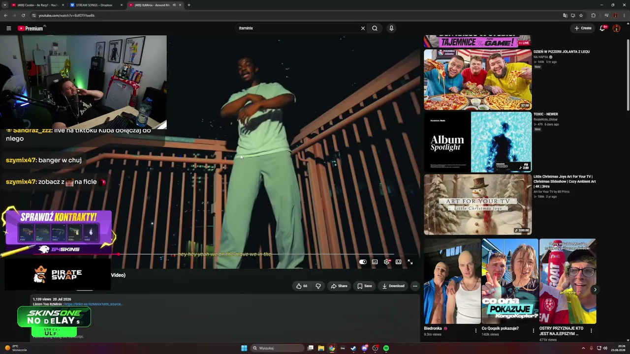This screenshot has height=354, width=630.
Task: Open the linktr.ee link in description
Action: pos(93,304)
